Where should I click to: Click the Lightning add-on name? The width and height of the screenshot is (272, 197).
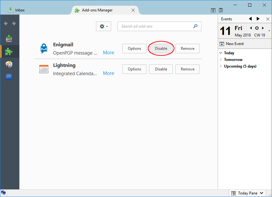click(x=64, y=65)
